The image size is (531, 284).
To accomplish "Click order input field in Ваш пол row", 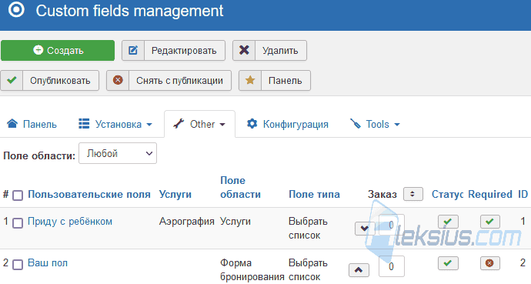I will (391, 266).
